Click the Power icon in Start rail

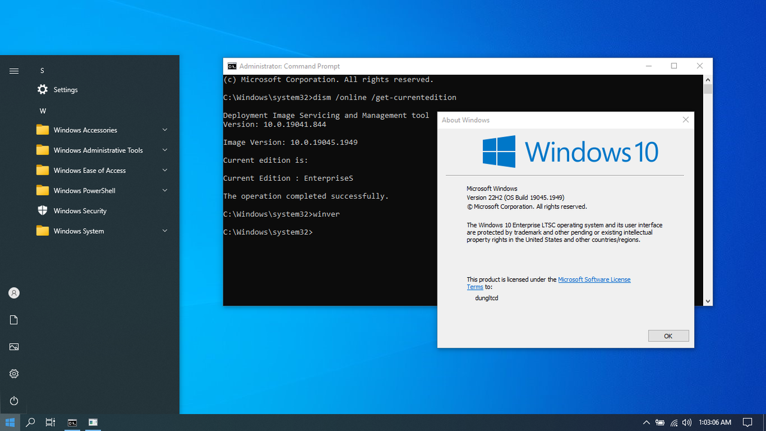click(x=14, y=401)
